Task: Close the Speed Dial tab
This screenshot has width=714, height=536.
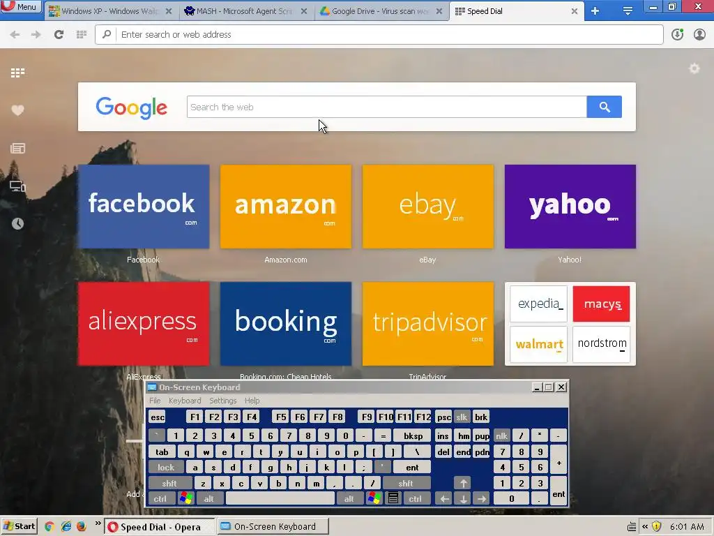Action: pyautogui.click(x=575, y=11)
